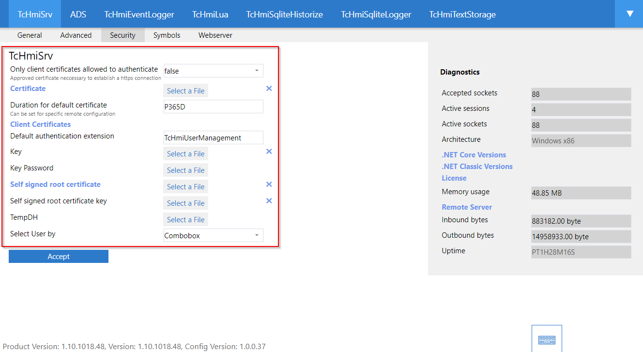Select the Security sub-tab
Viewport: 643px width, 352px height.
point(122,35)
